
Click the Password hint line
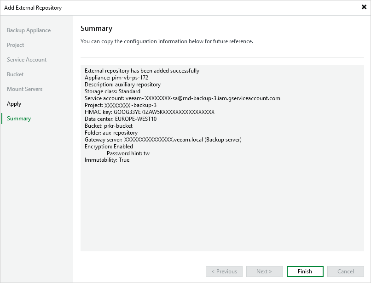pos(128,153)
